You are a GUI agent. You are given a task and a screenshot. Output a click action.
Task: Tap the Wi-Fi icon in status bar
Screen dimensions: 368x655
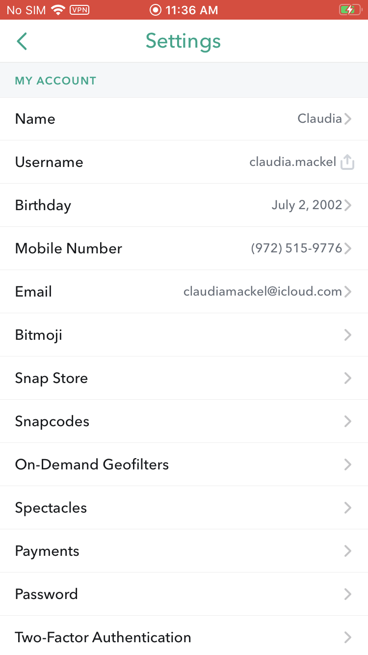[x=58, y=10]
